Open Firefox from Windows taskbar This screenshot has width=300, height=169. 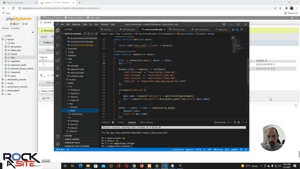tap(142, 166)
